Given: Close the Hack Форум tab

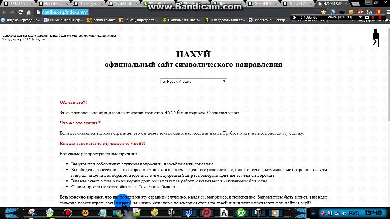Looking at the screenshot, I should click(66, 4).
